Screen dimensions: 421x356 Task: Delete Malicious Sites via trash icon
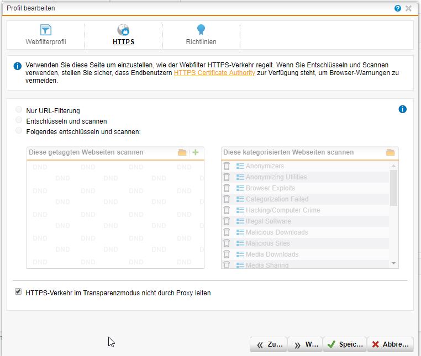[x=227, y=243]
